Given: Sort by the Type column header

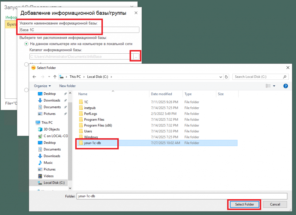Looking at the screenshot, I should point(188,94).
